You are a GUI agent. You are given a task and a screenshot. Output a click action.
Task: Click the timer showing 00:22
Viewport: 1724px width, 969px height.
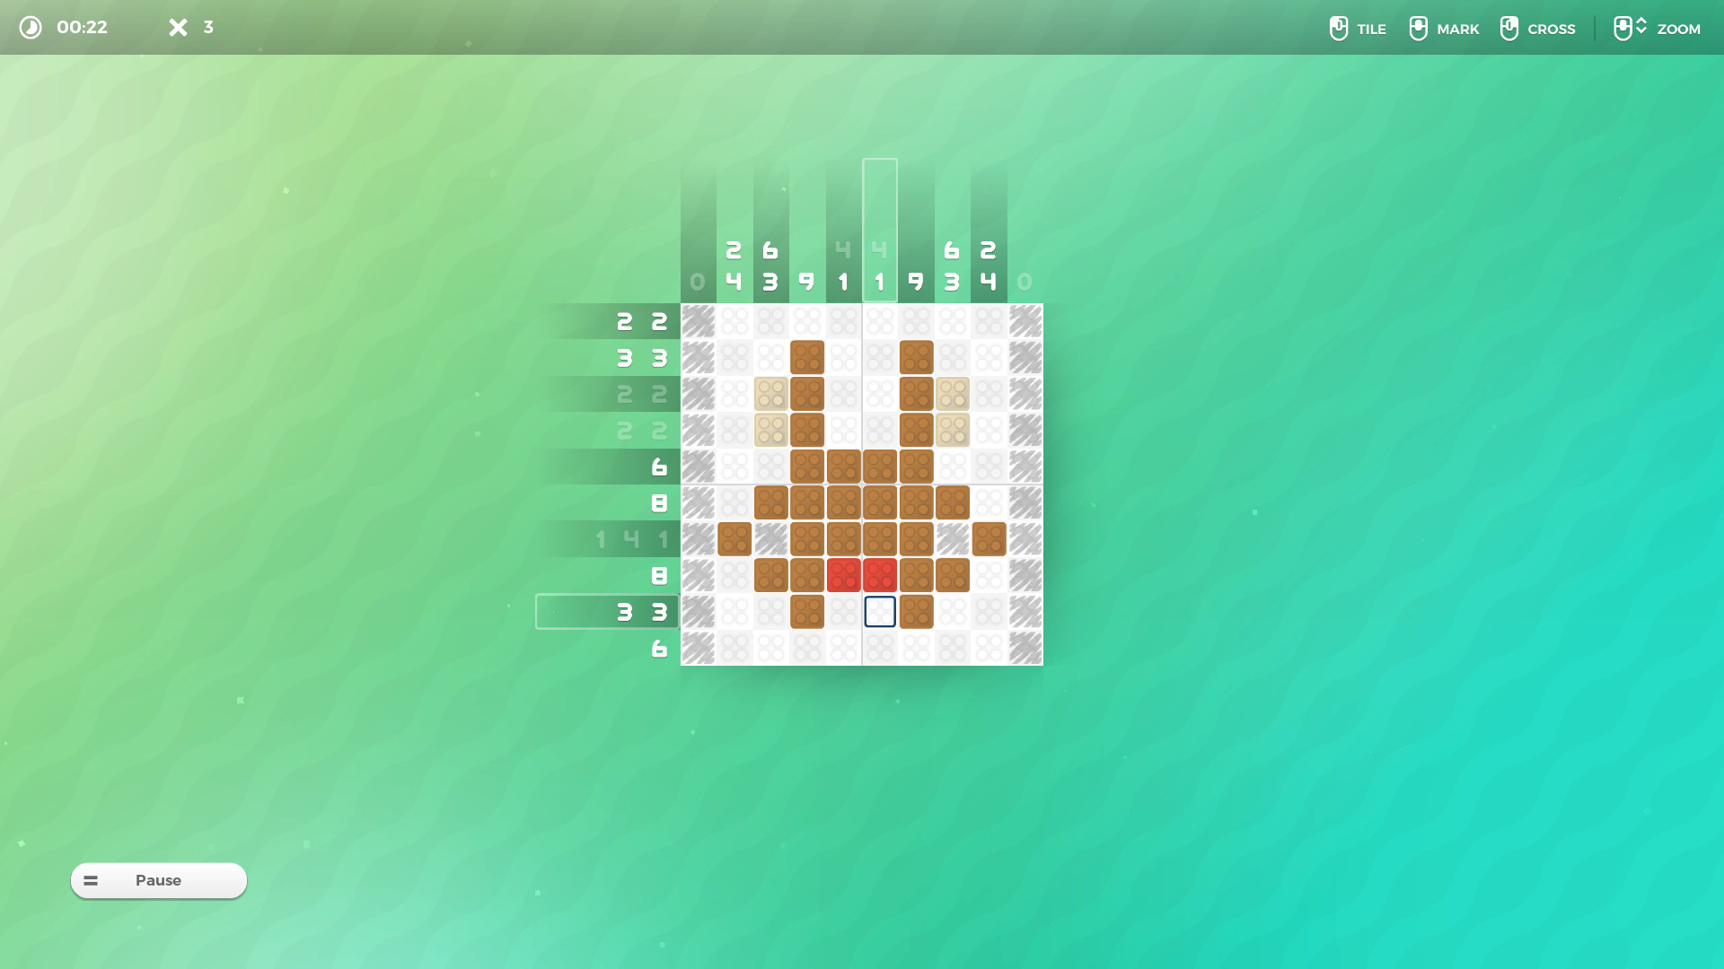click(x=83, y=27)
